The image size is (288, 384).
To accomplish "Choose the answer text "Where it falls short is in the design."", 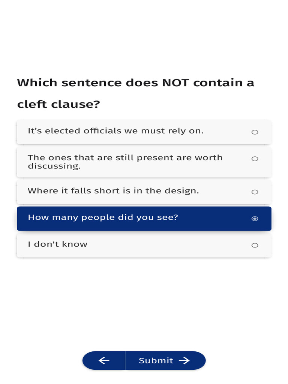I will point(113,190).
